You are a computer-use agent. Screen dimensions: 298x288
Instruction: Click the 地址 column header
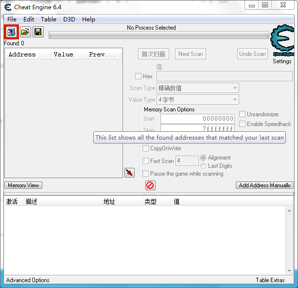coord(122,201)
